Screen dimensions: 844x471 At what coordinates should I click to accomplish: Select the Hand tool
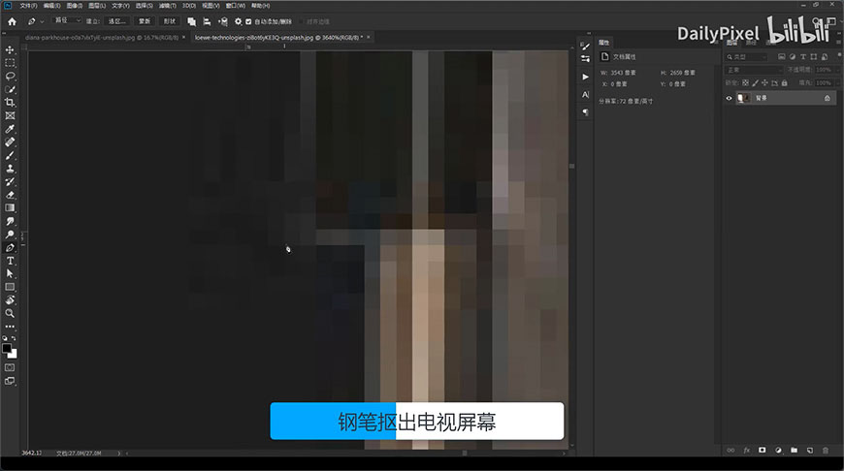pyautogui.click(x=10, y=300)
